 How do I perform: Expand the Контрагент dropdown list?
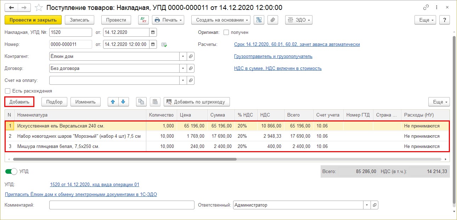183,56
